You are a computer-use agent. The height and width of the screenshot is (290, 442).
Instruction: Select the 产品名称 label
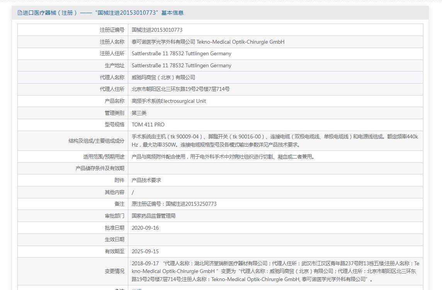coord(114,101)
